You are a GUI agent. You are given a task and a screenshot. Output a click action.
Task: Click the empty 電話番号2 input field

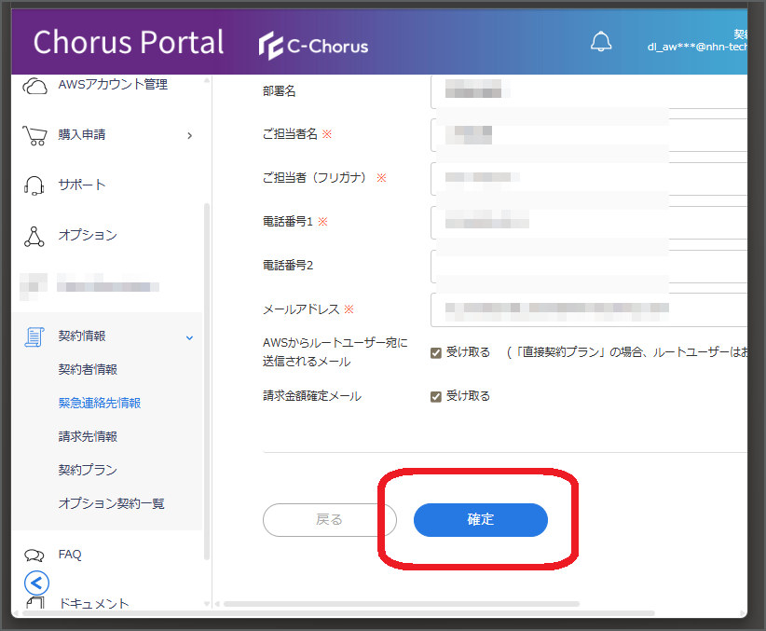pyautogui.click(x=589, y=267)
